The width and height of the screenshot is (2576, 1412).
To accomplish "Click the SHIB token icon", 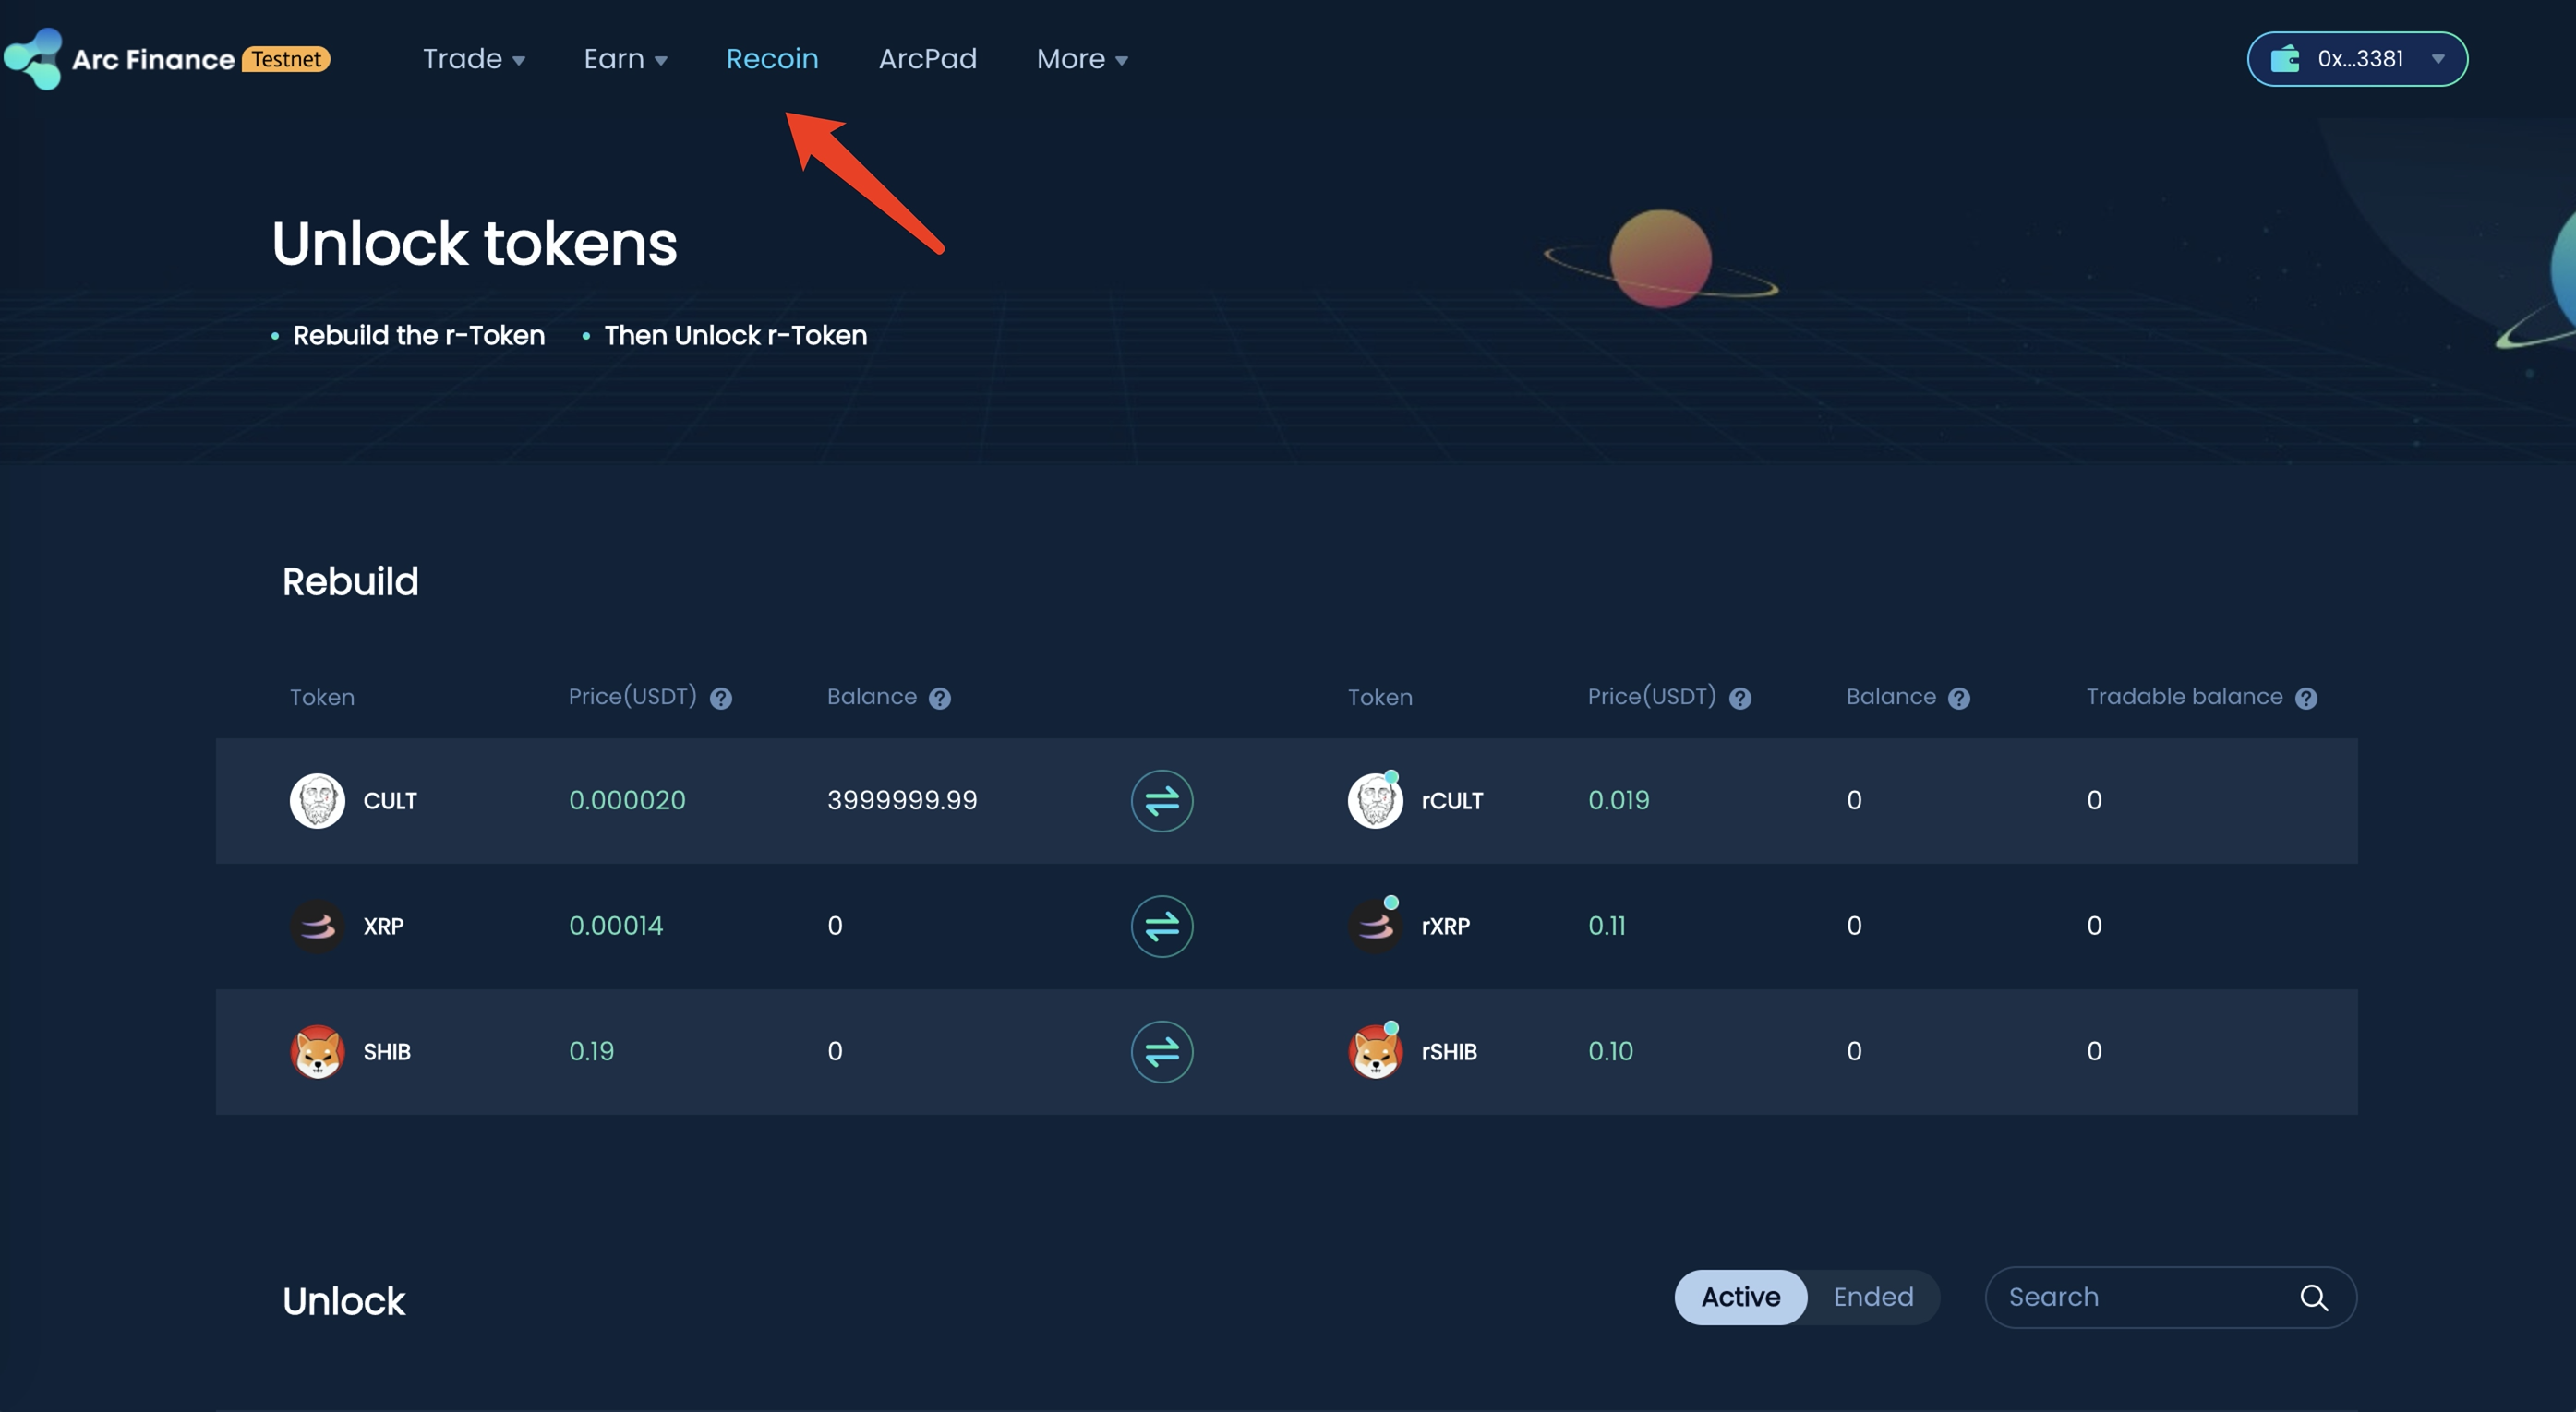I will click(x=317, y=1051).
